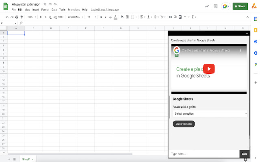Open the borders tool
Screen dimensions: 260x162
(x=127, y=17)
